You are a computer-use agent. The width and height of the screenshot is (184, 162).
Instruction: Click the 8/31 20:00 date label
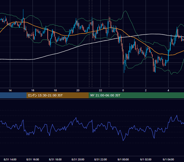pos(78,159)
